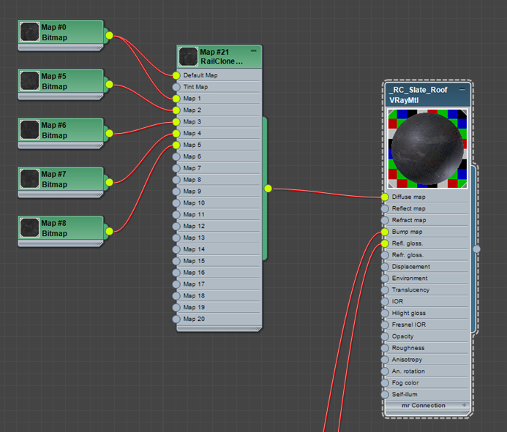
Task: Click the Map #21 node thumbnail
Action: pos(189,57)
